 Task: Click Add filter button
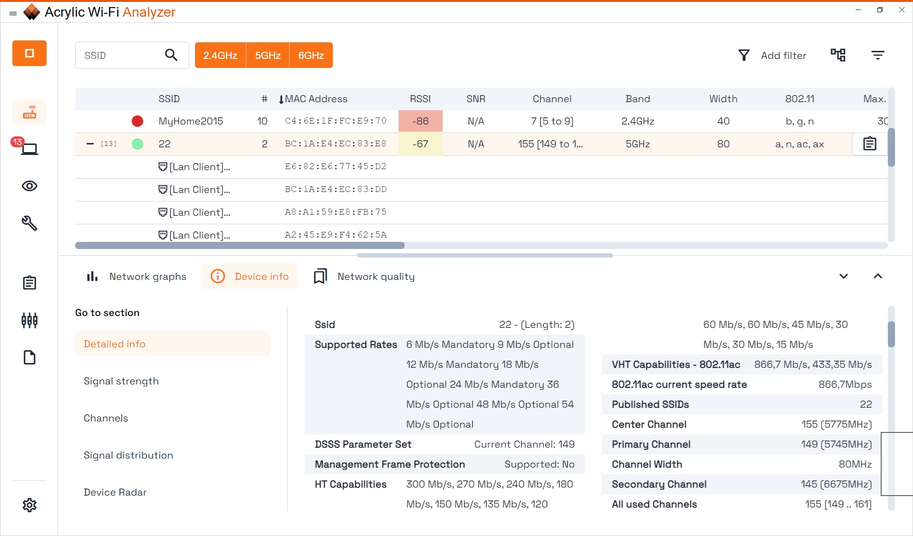click(x=772, y=55)
